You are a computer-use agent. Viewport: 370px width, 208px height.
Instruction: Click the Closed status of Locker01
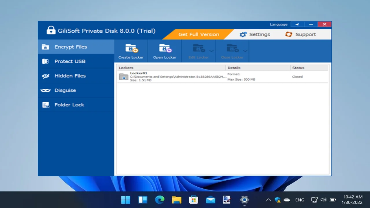(x=297, y=77)
